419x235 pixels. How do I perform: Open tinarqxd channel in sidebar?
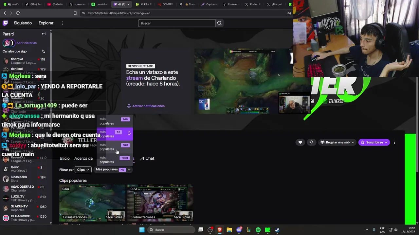click(x=25, y=61)
